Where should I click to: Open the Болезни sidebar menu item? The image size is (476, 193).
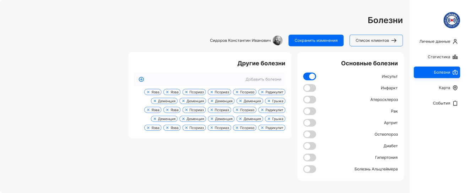(437, 72)
